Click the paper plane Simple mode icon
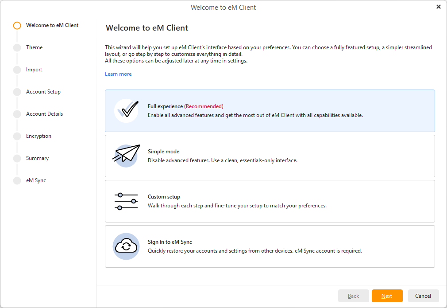Screen dimensions: 447x308 coord(126,156)
